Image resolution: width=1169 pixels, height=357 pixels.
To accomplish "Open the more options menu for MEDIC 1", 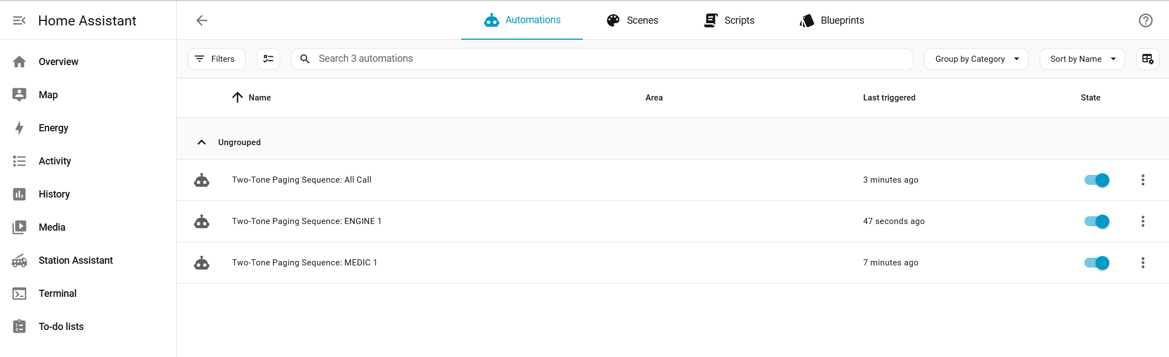I will pyautogui.click(x=1142, y=263).
